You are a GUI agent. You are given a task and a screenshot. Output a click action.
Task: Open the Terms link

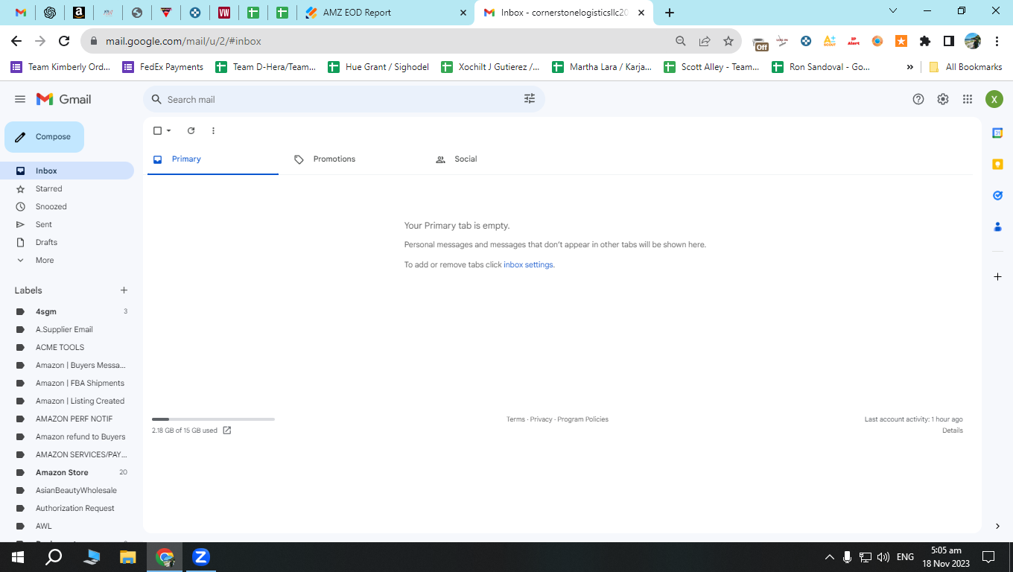(515, 419)
